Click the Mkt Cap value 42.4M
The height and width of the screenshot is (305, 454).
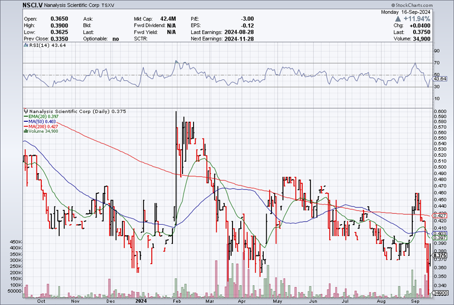click(168, 19)
